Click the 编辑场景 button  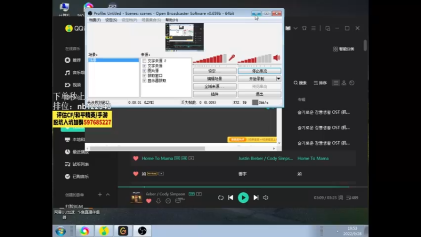tap(215, 78)
